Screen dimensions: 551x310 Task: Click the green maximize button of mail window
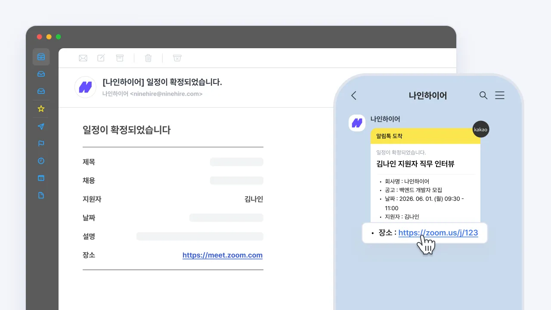coord(59,37)
